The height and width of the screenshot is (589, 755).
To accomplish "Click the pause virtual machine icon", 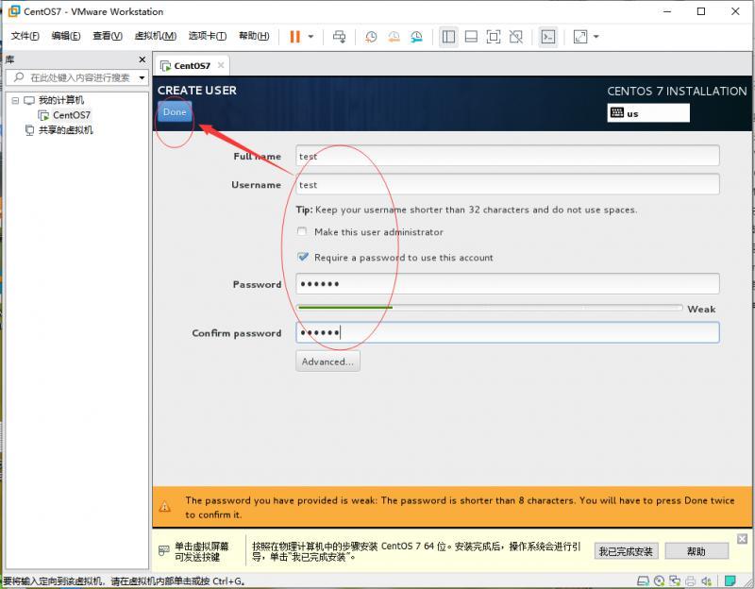I will click(x=295, y=37).
